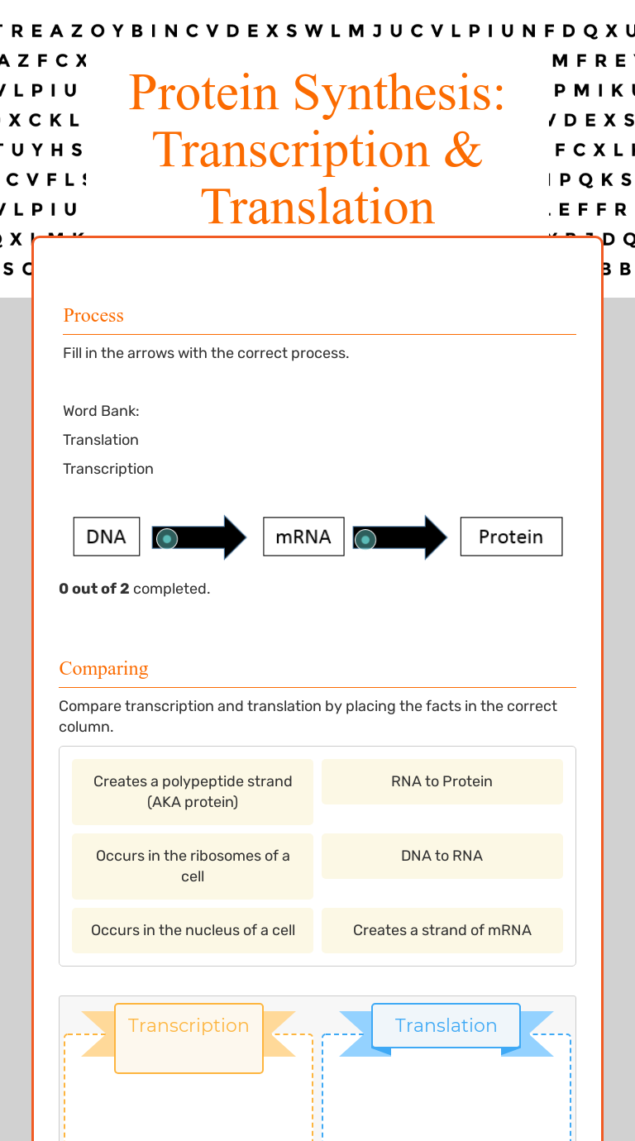This screenshot has height=1141, width=635.
Task: Select the "Creates a strand of mRNA" card
Action: pos(442,930)
